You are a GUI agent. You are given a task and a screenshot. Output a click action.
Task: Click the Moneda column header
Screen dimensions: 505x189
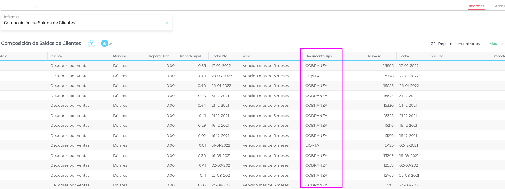pos(119,56)
